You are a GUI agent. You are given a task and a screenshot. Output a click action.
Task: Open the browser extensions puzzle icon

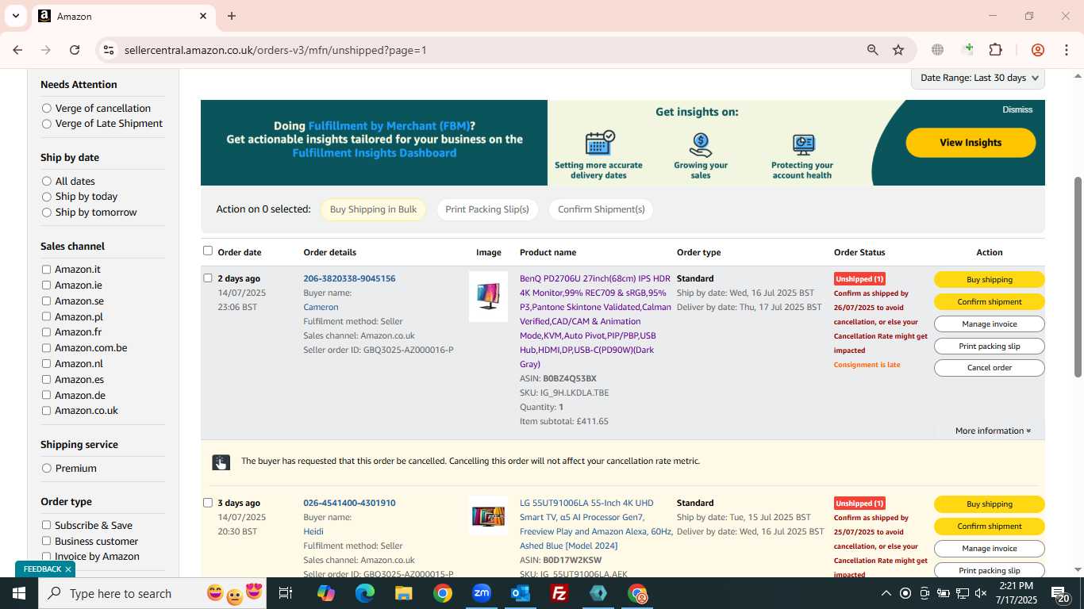point(995,50)
